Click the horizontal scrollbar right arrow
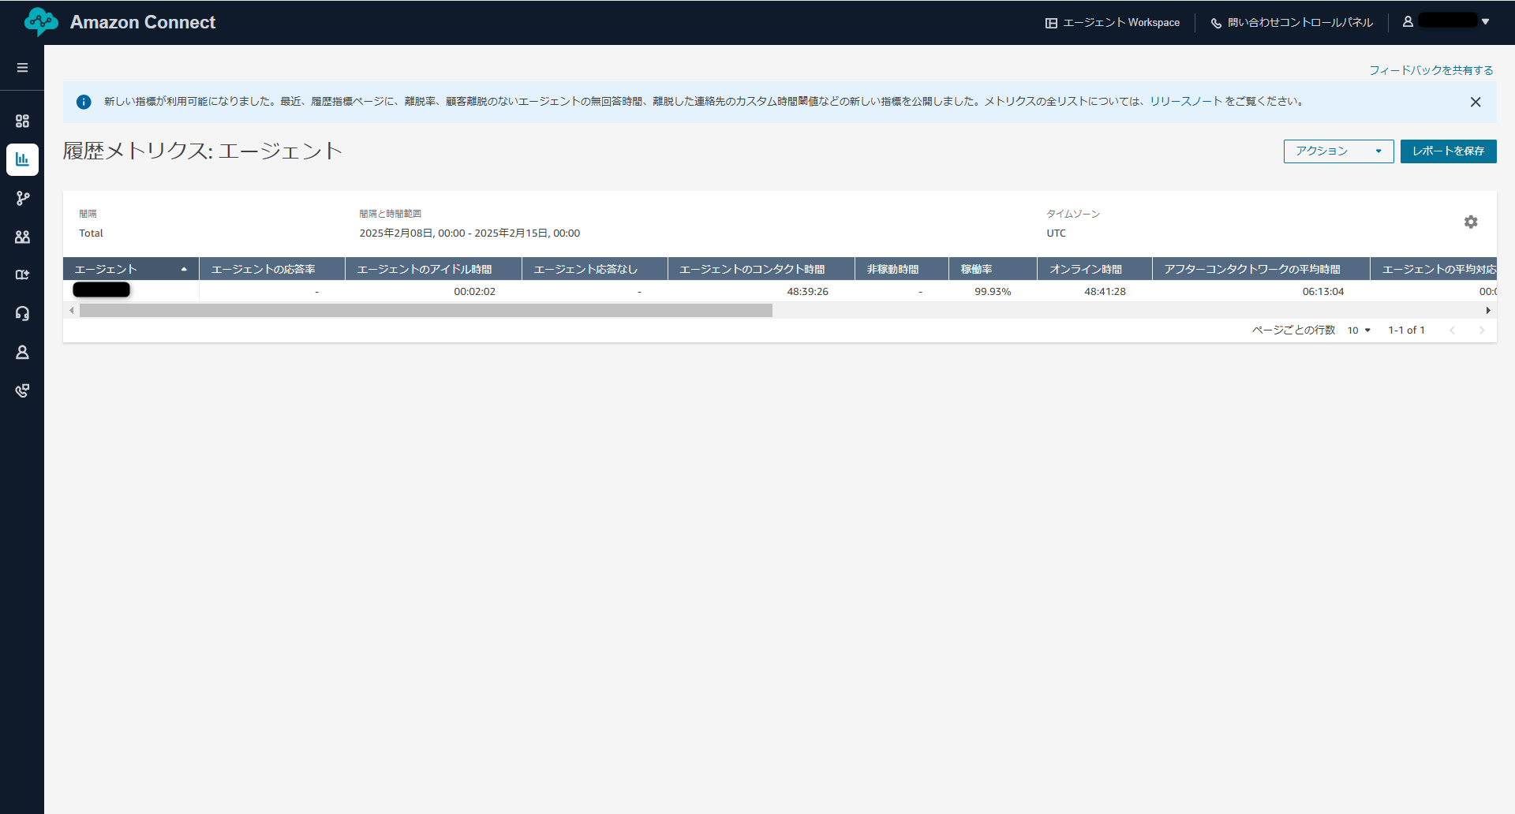The width and height of the screenshot is (1515, 814). (x=1488, y=311)
